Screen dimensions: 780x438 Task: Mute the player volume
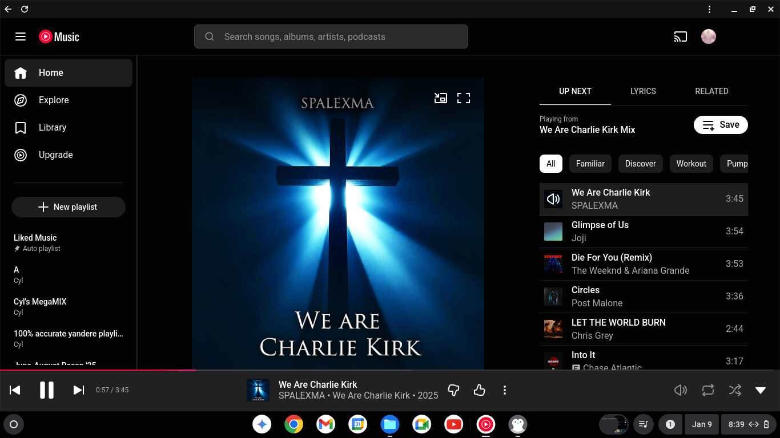point(681,390)
